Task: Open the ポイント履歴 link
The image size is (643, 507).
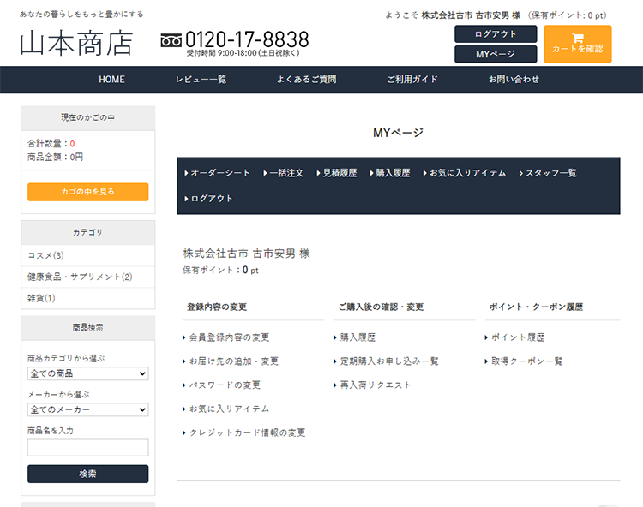Action: click(x=518, y=337)
